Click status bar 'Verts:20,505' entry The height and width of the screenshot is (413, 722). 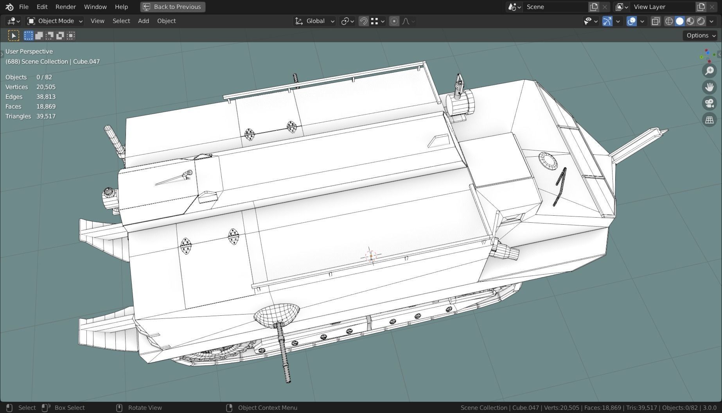pyautogui.click(x=561, y=408)
